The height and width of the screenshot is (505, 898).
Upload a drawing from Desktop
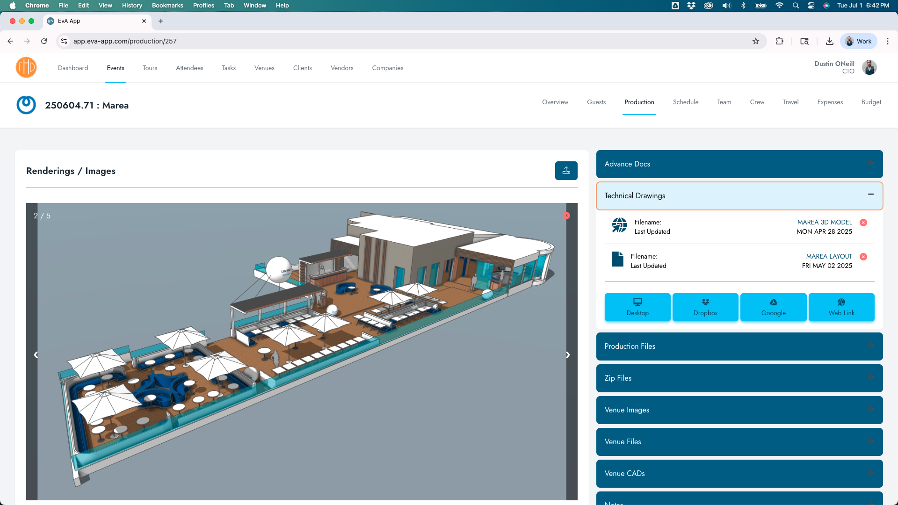coord(637,307)
